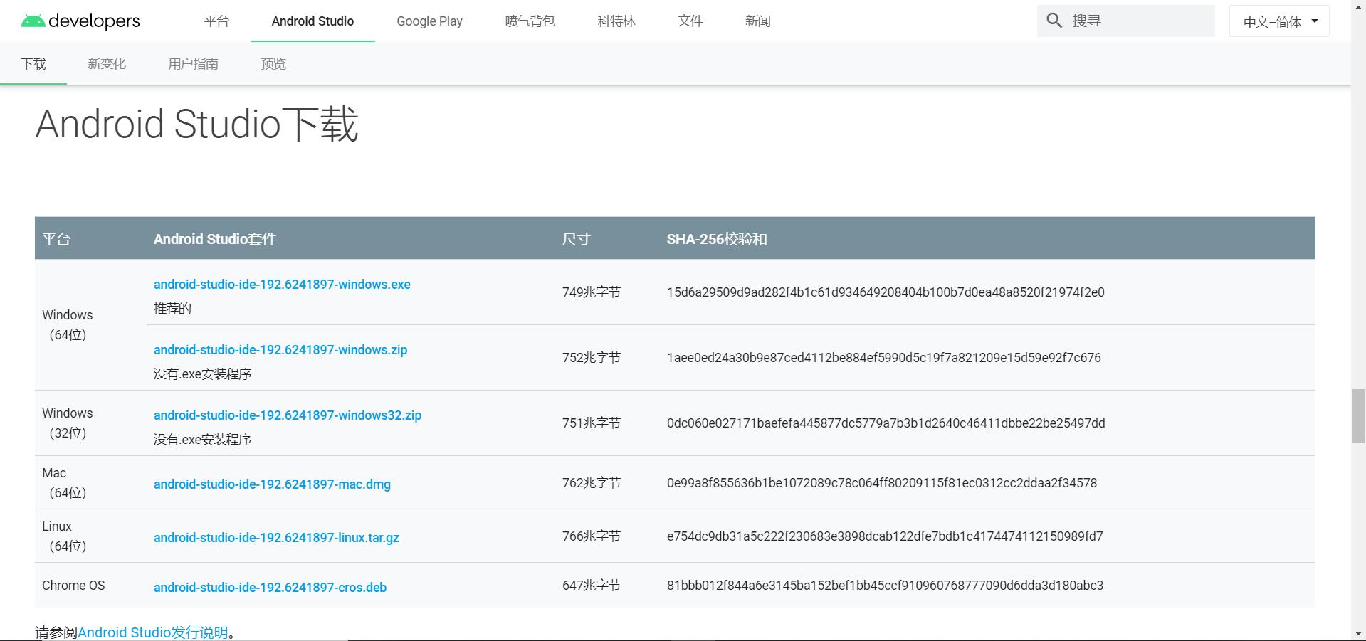Viewport: 1366px width, 641px height.
Task: Click the checksum starting with e754dc9db31a
Action: point(885,536)
